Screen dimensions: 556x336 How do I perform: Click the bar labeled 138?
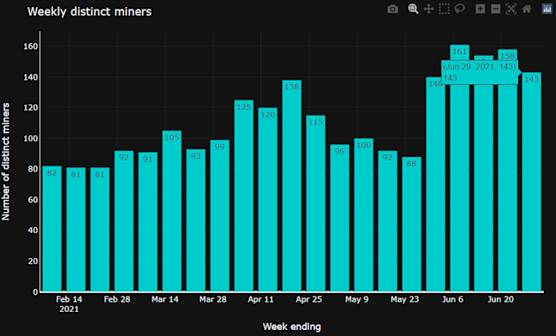coord(292,186)
